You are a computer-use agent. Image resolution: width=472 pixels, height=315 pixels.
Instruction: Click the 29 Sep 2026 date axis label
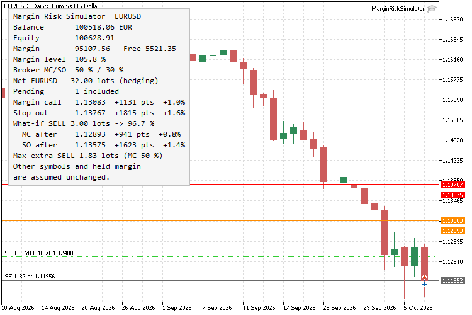point(379,308)
